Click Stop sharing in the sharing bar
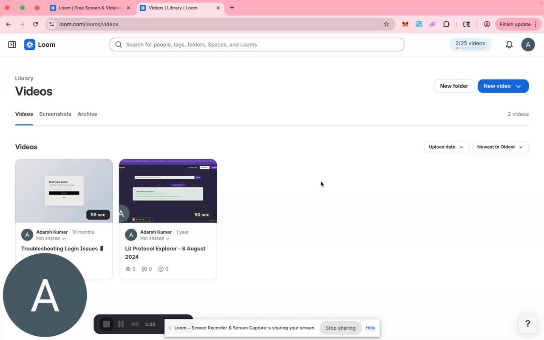The width and height of the screenshot is (544, 340). (340, 328)
